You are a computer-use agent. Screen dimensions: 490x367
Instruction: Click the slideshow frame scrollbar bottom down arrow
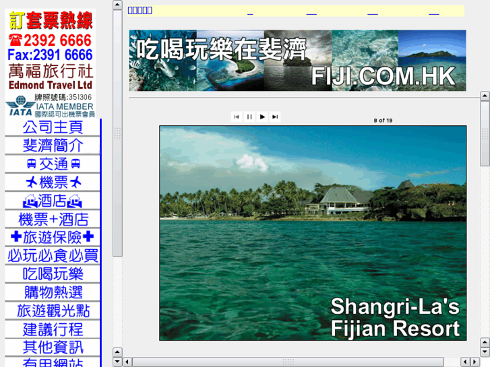[485, 352]
